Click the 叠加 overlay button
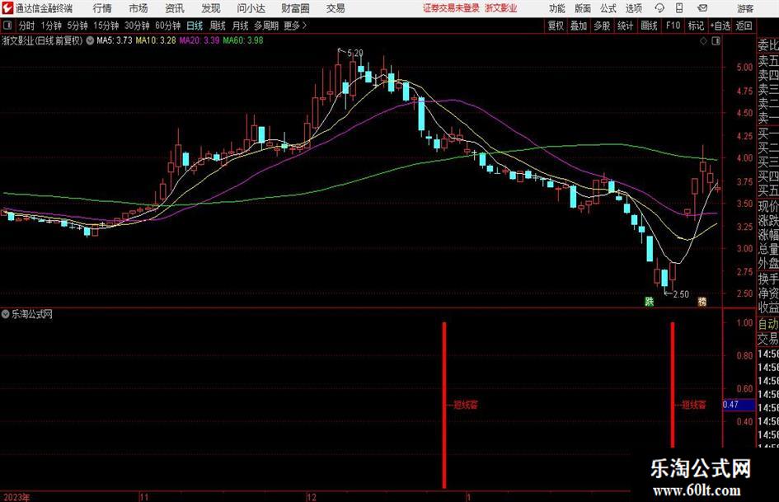 tap(579, 26)
